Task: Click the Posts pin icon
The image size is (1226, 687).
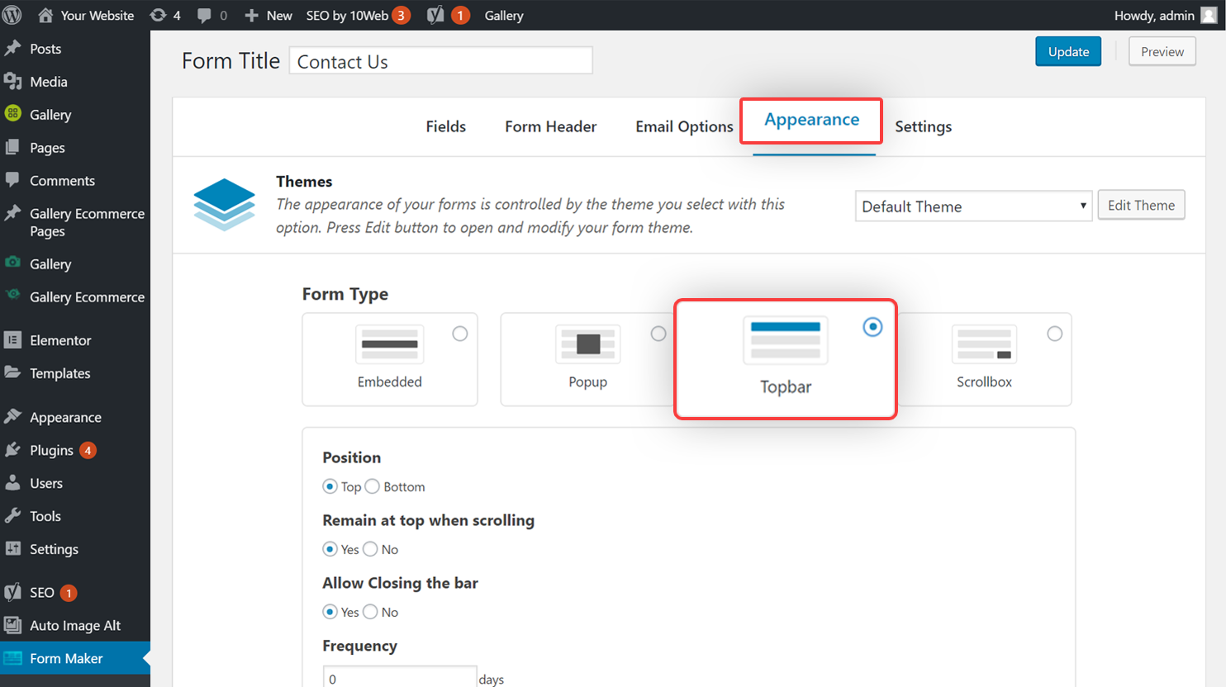Action: [x=12, y=48]
